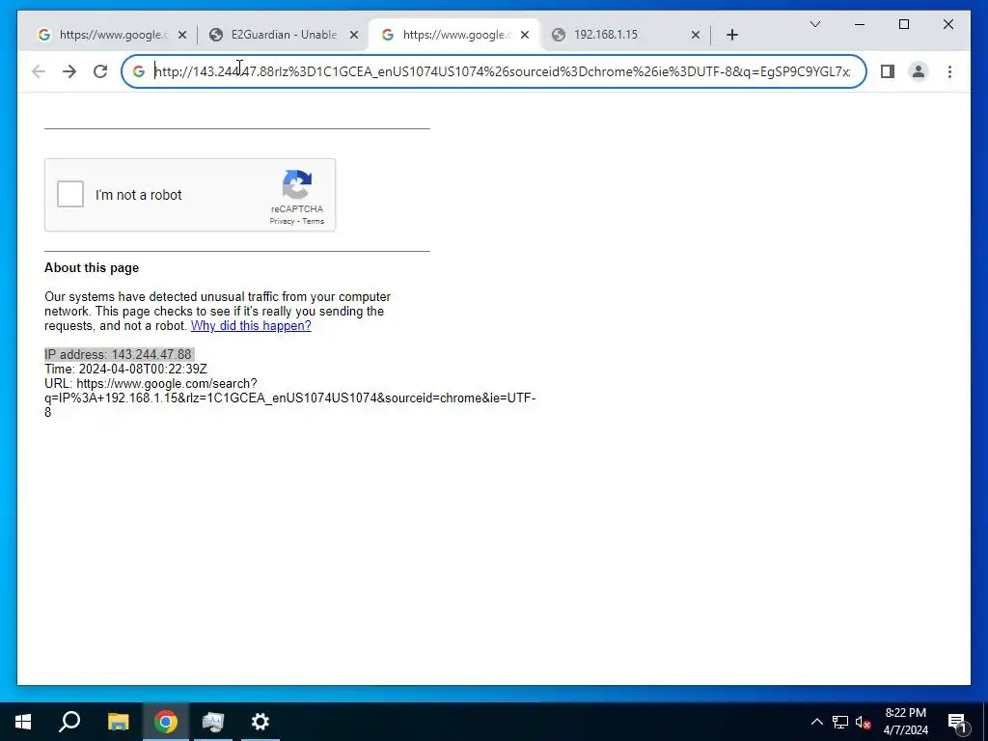Show hidden system tray icons
Viewport: 988px width, 741px height.
816,722
